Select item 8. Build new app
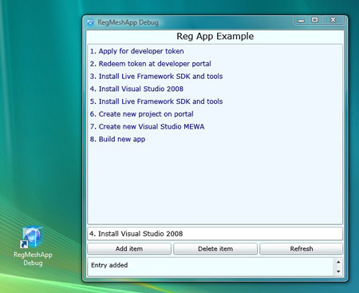The height and width of the screenshot is (293, 359). tap(117, 139)
